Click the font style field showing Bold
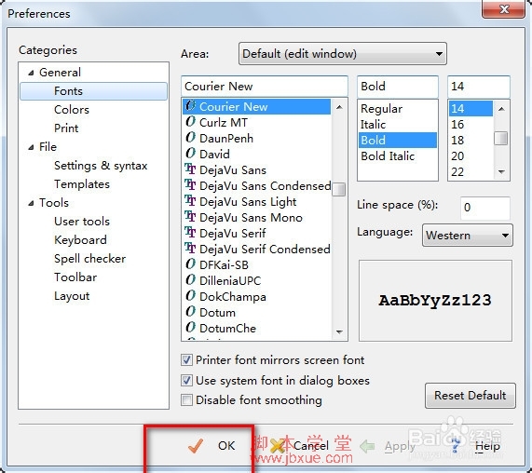Viewport: 532px width, 473px height. coord(398,86)
